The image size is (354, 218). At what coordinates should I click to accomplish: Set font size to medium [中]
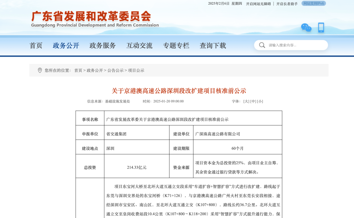click(x=253, y=101)
